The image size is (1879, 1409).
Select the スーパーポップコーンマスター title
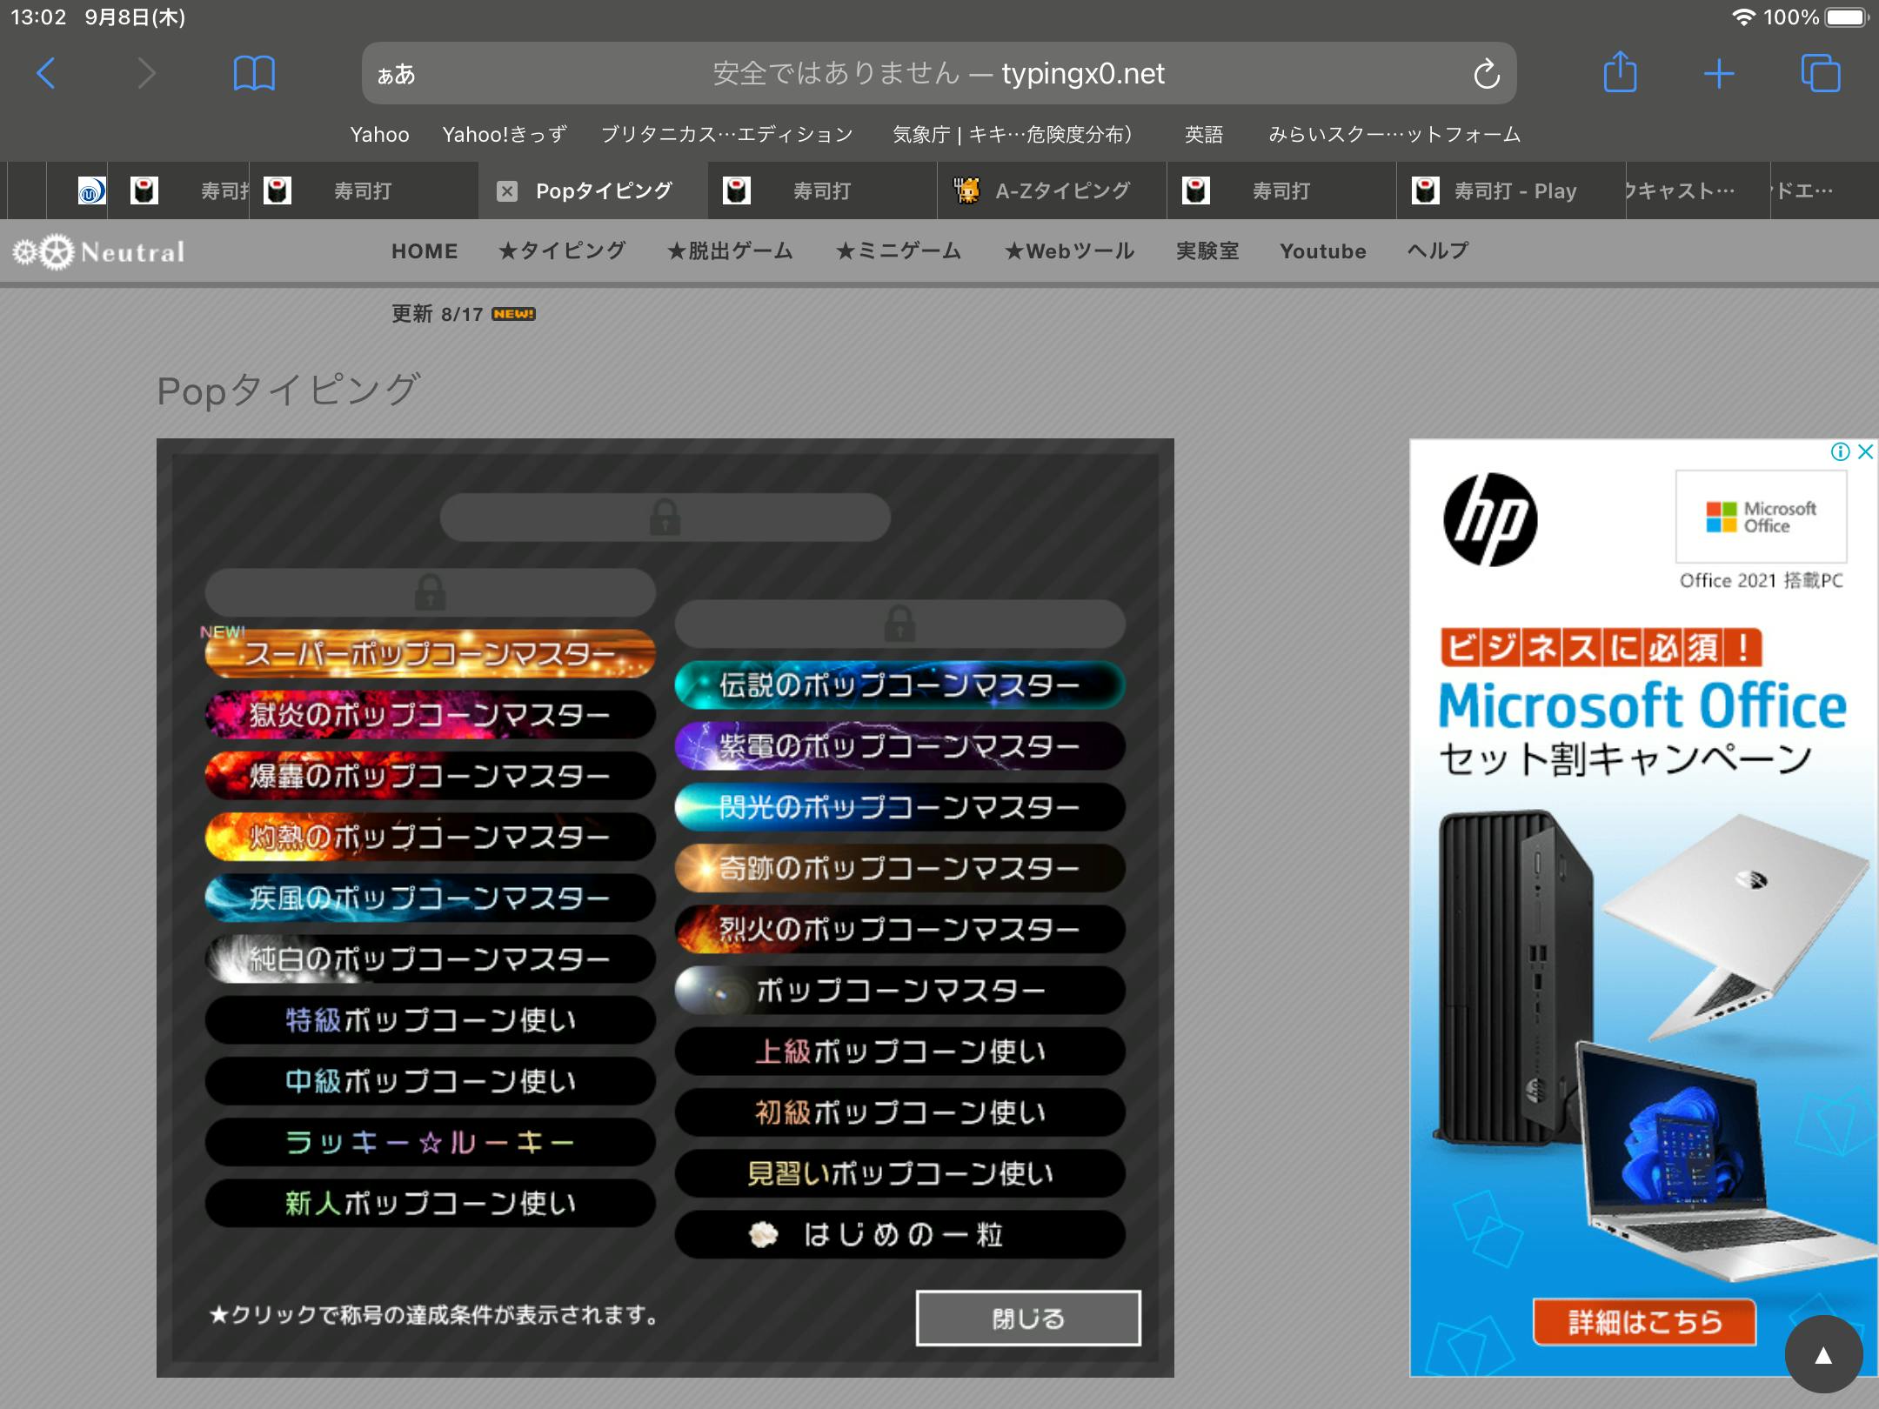click(430, 654)
